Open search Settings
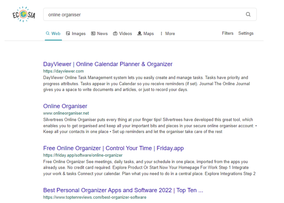Screen dimensions: 284x203 click(246, 33)
